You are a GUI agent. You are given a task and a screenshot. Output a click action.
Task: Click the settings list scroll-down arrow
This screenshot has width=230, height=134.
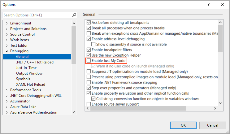220,103
